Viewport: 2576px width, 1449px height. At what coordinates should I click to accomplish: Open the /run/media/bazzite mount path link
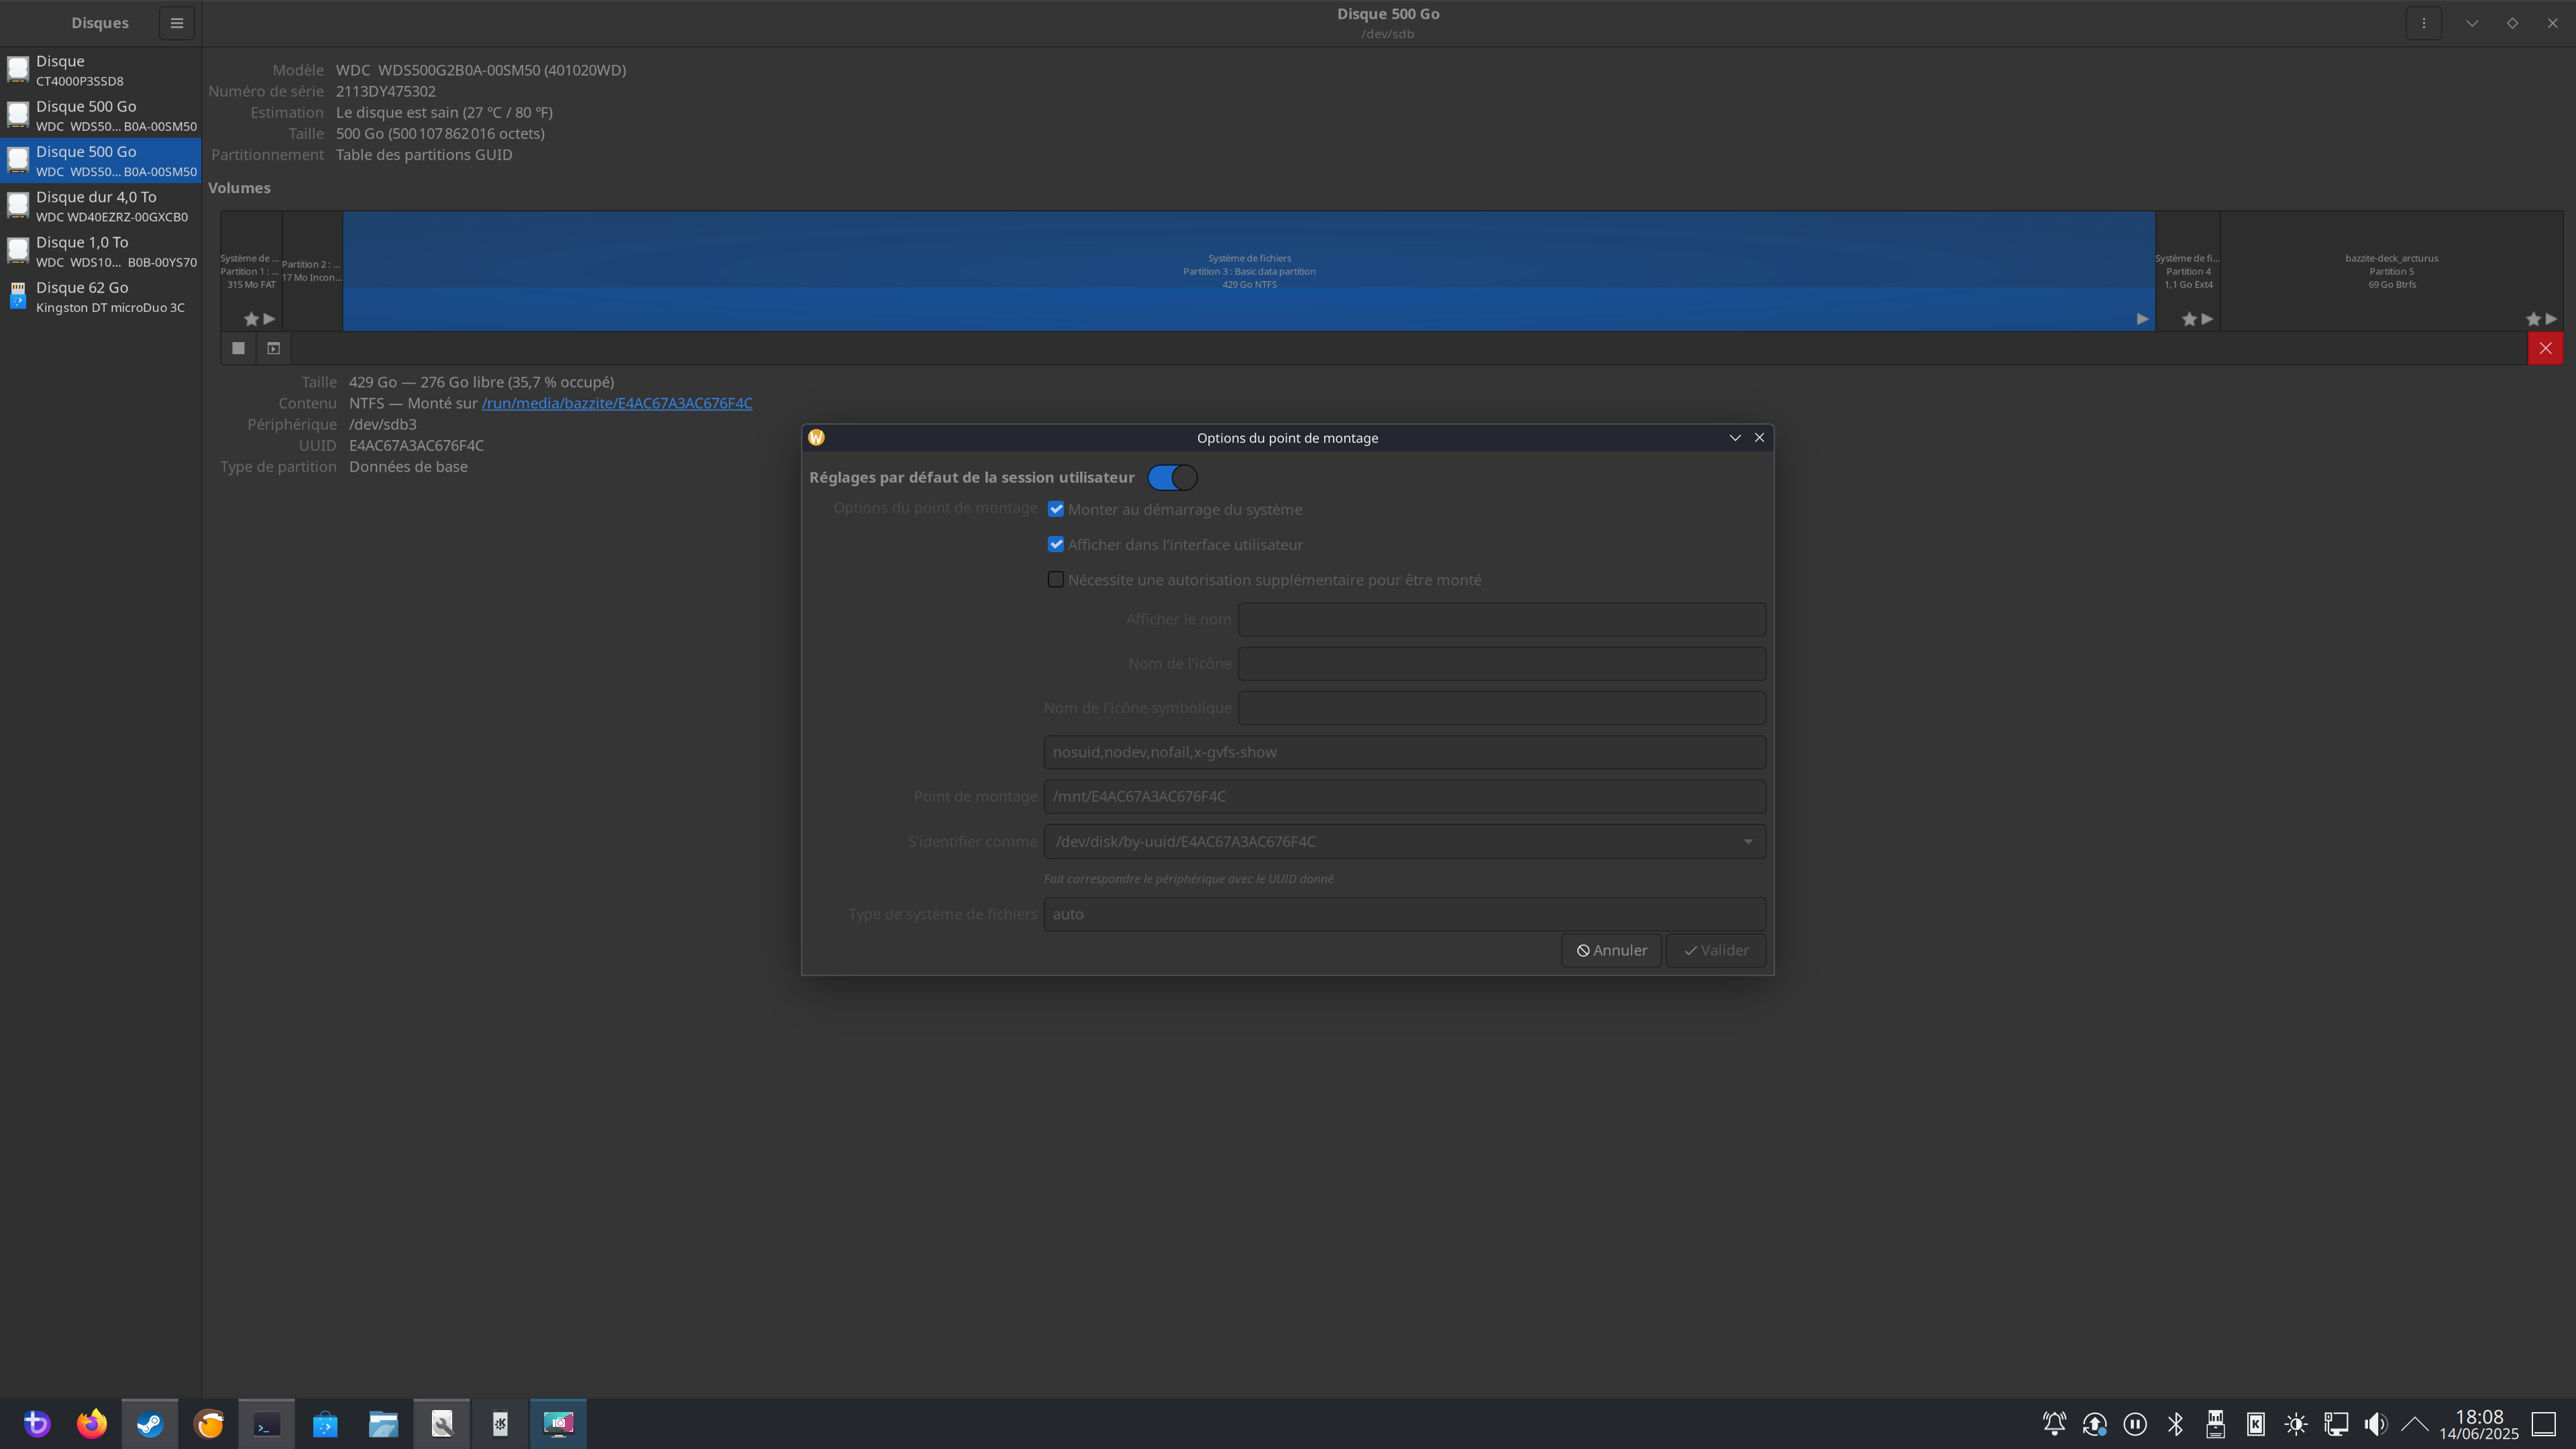(x=616, y=403)
